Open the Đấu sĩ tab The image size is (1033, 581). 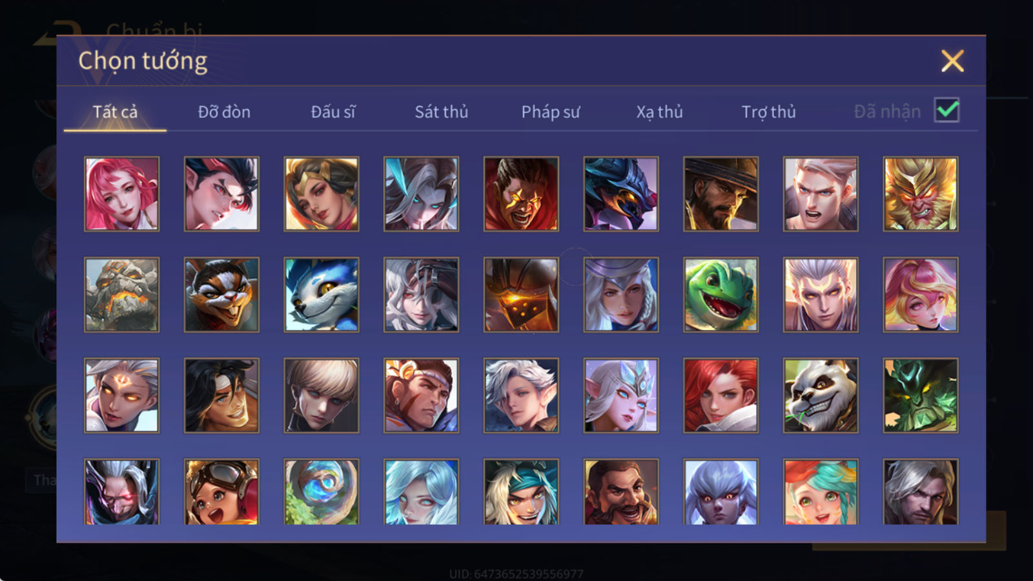[333, 112]
